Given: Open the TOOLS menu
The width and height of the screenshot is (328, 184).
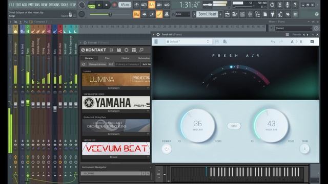Looking at the screenshot, I should point(65,5).
